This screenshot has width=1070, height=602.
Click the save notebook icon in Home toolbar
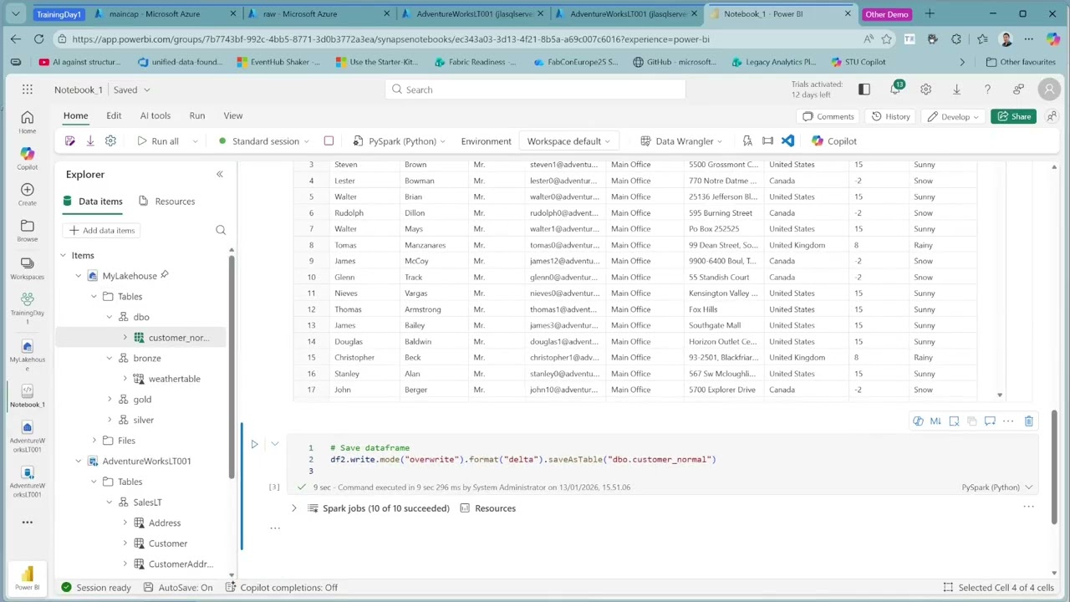click(x=70, y=141)
